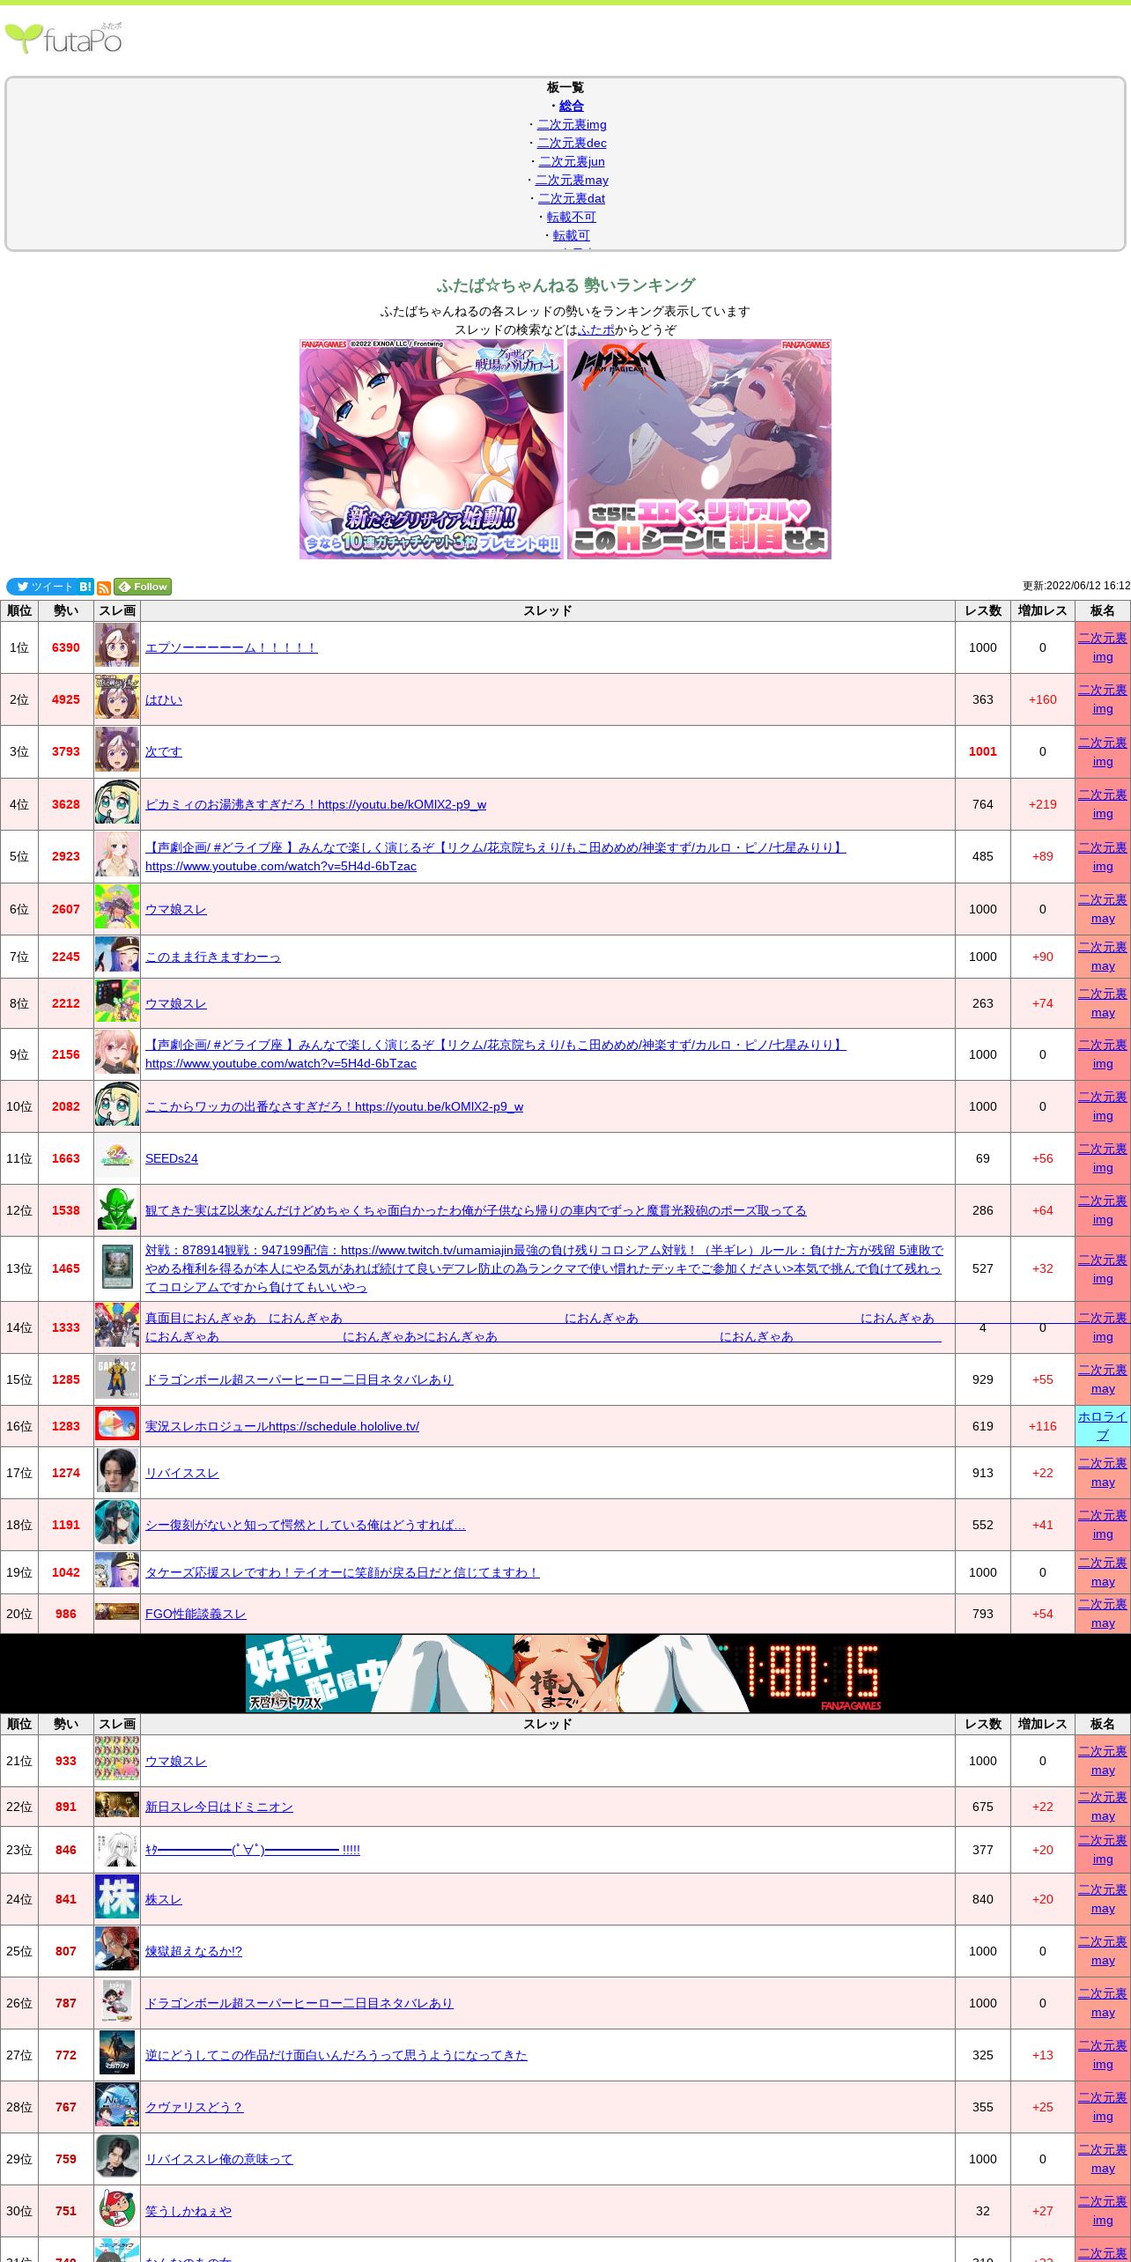
Task: Click the left FANZA GAMES Grisaia banner
Action: 432,449
